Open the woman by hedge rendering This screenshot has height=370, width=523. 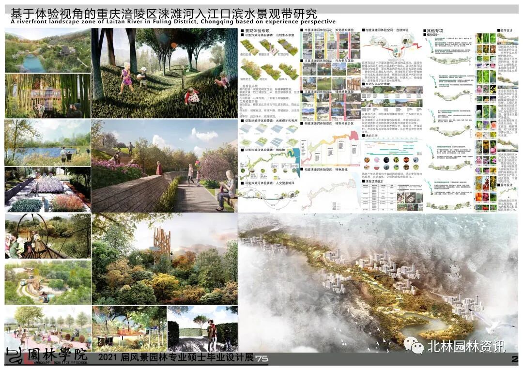click(x=202, y=328)
